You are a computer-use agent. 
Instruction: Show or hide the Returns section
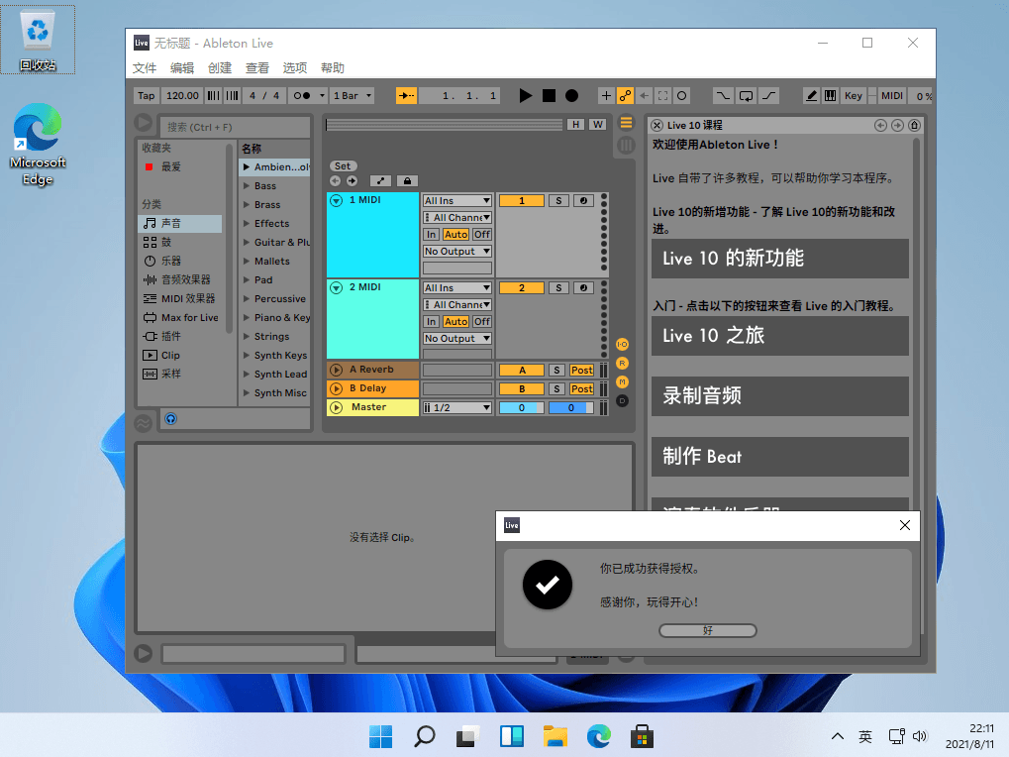622,363
